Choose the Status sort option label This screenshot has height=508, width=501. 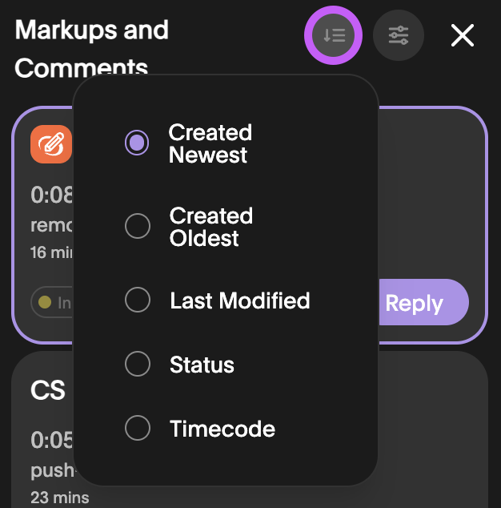(202, 365)
